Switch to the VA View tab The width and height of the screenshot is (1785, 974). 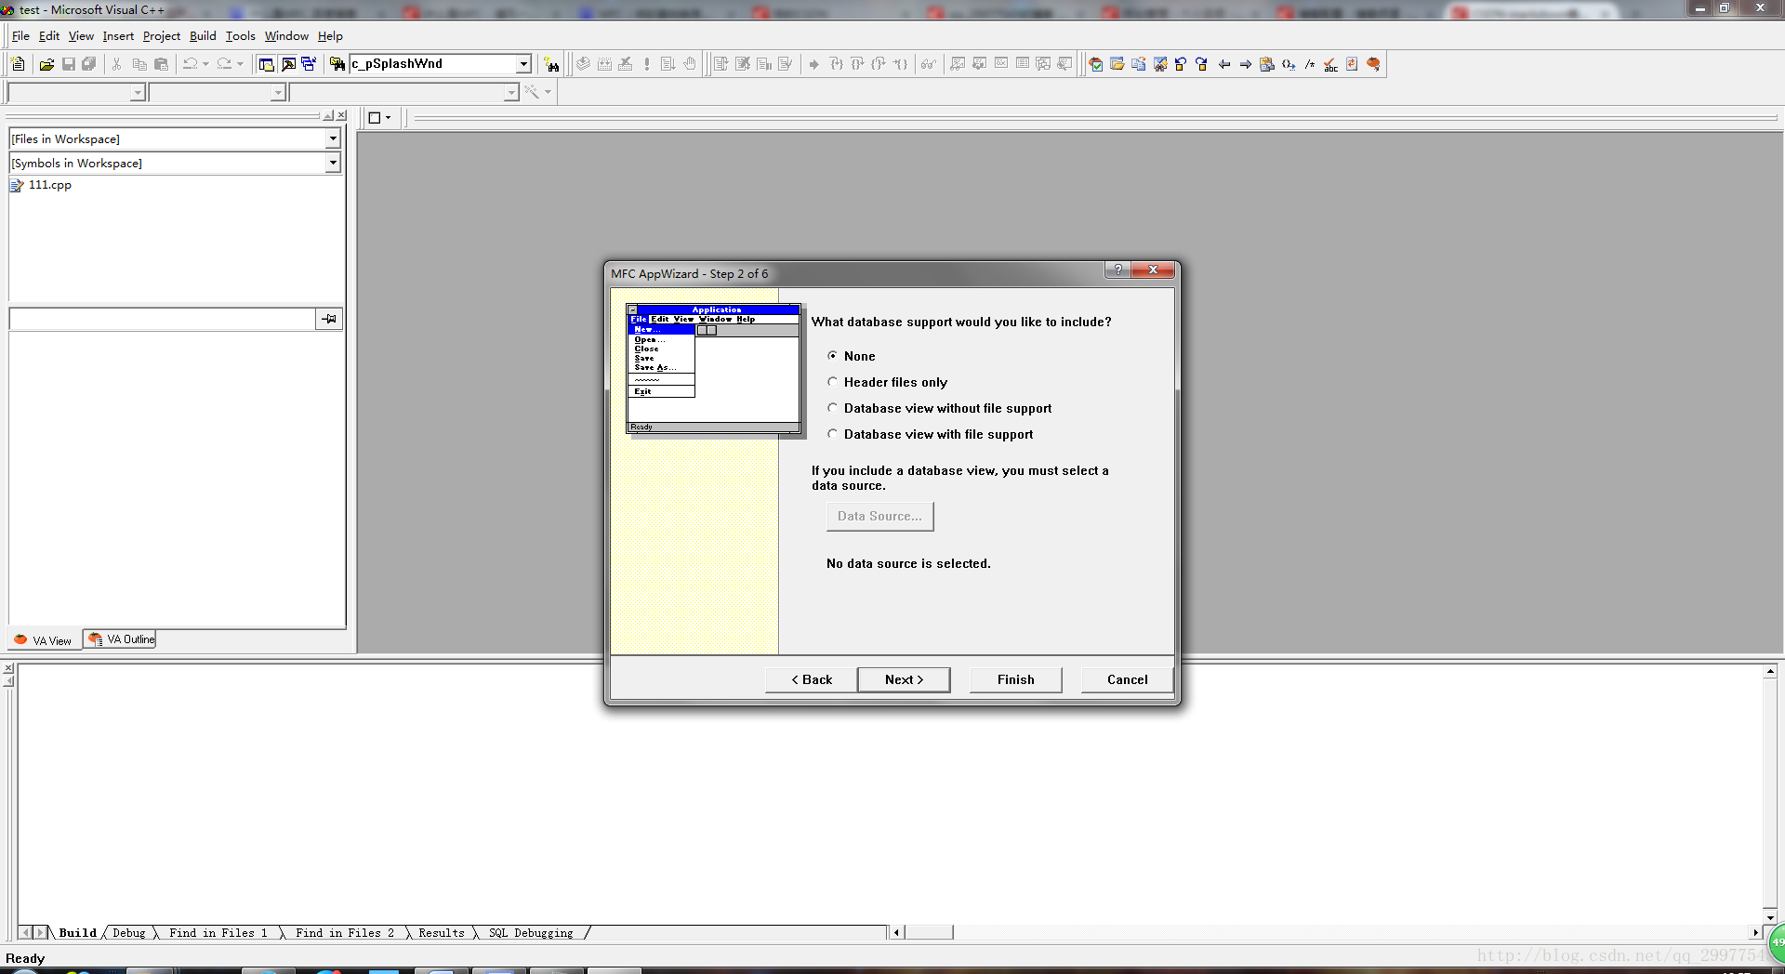point(44,640)
